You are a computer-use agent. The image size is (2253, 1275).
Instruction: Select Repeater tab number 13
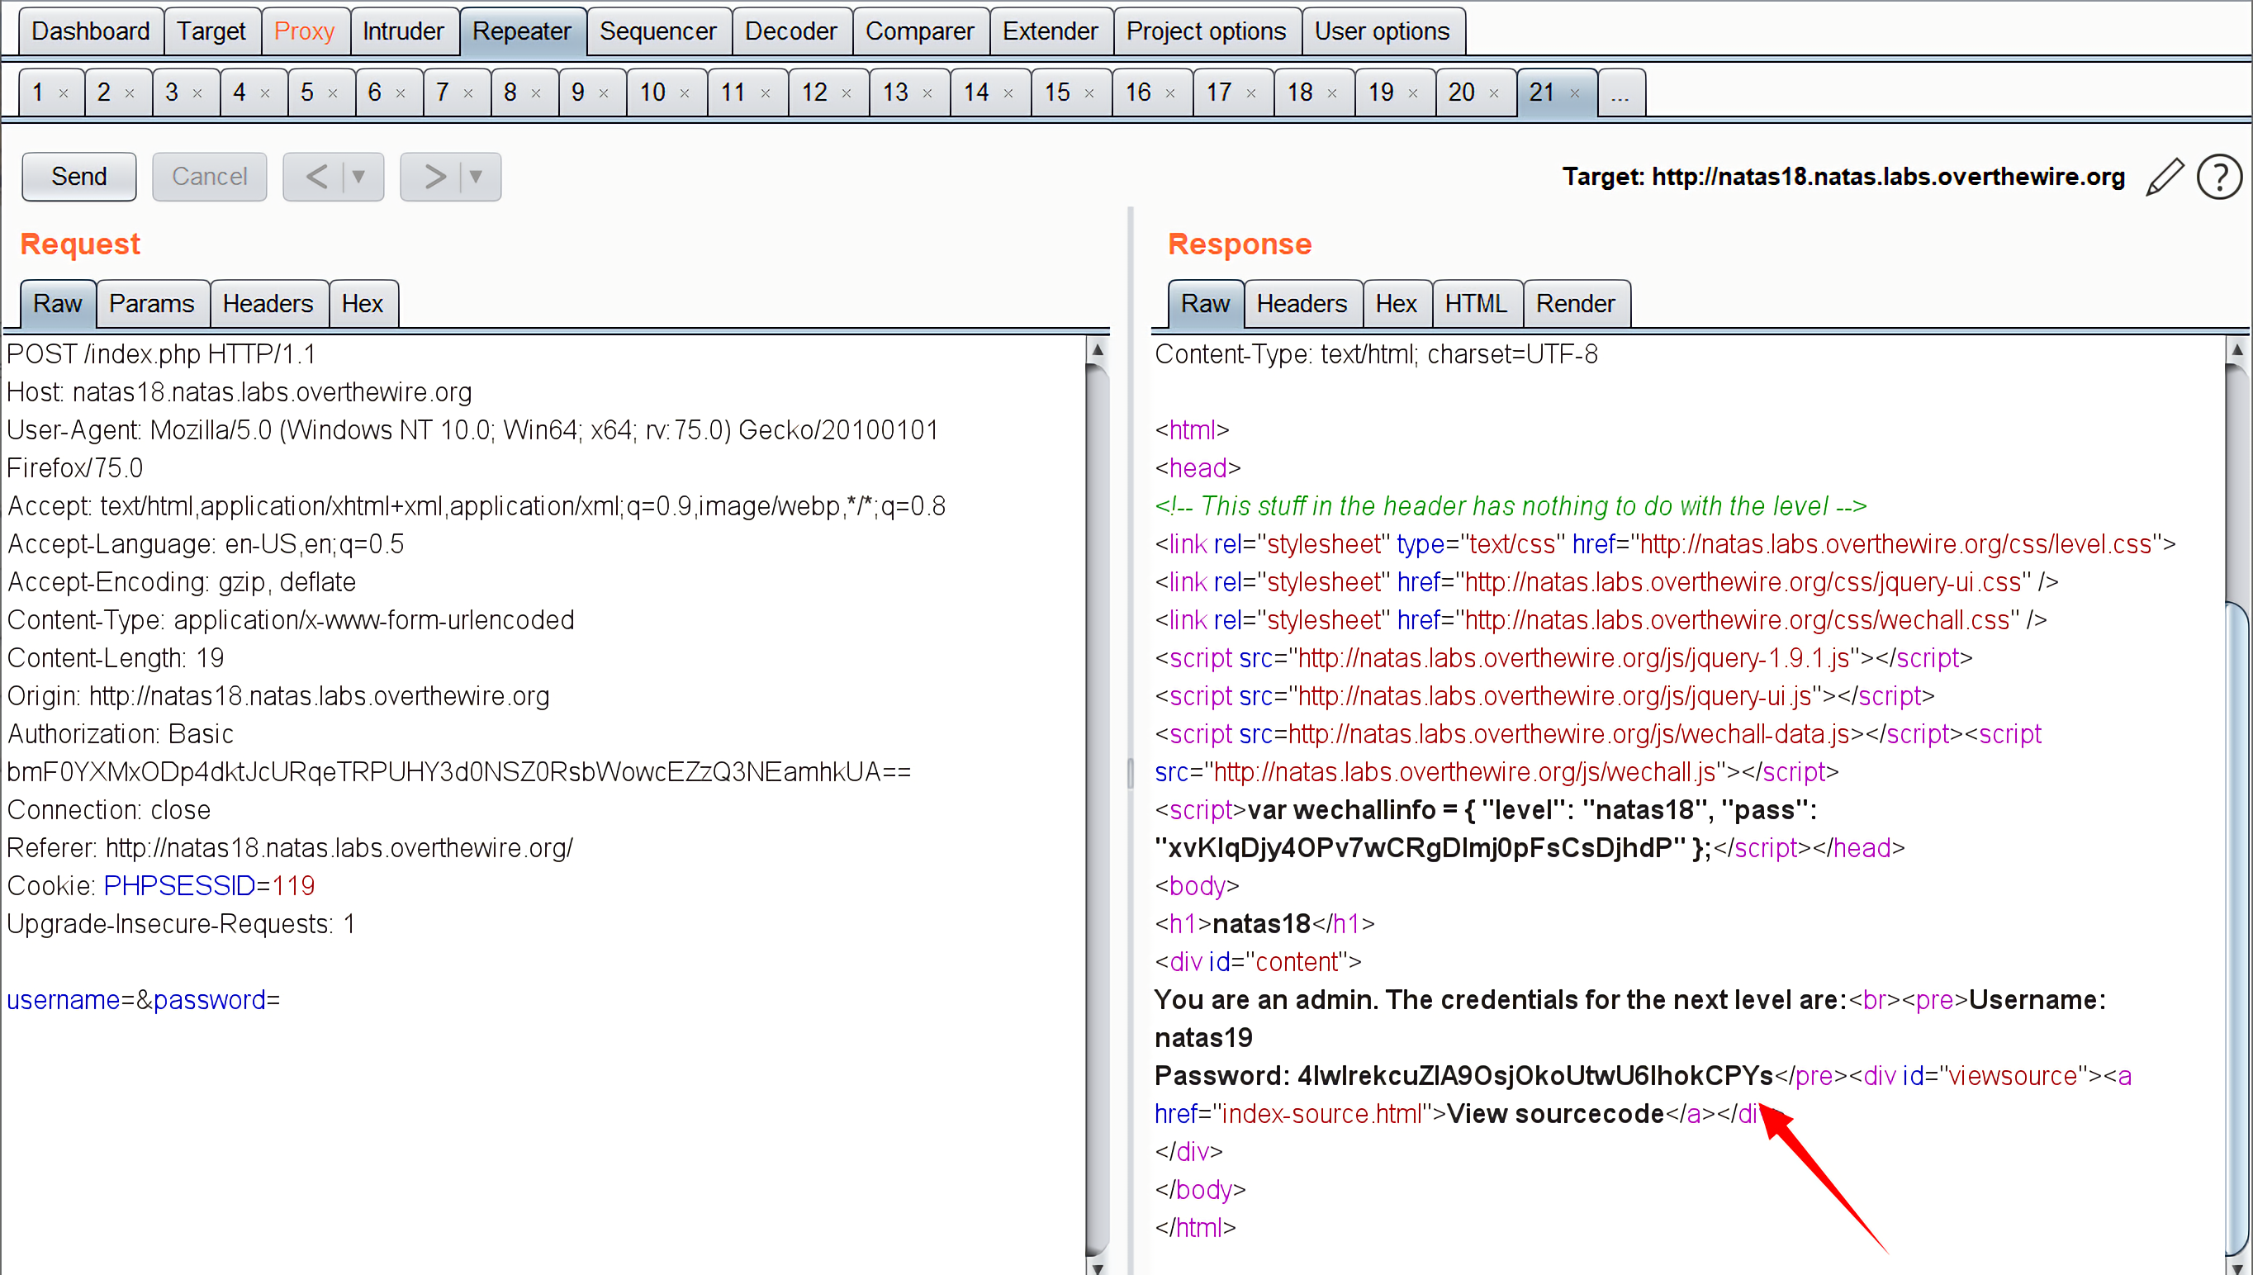[x=896, y=92]
